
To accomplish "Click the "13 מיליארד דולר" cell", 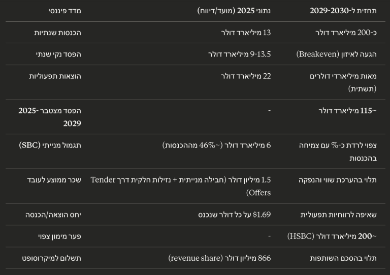I will pos(246,33).
